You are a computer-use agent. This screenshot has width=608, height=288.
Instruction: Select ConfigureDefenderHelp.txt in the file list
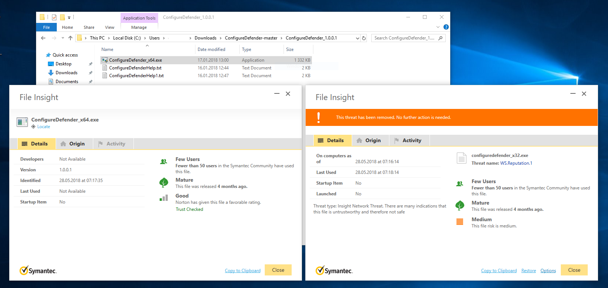click(x=135, y=68)
